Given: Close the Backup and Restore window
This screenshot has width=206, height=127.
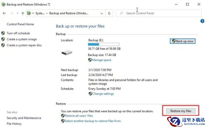Looking at the screenshot, I should click(199, 4).
